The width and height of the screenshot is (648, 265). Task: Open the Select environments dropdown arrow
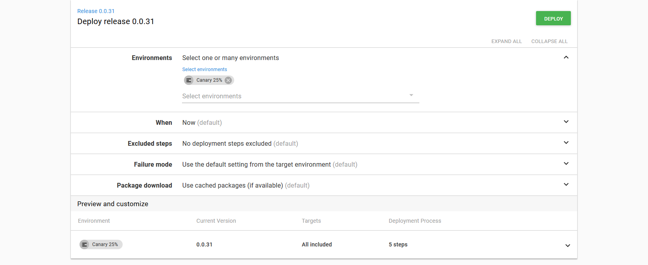point(411,96)
